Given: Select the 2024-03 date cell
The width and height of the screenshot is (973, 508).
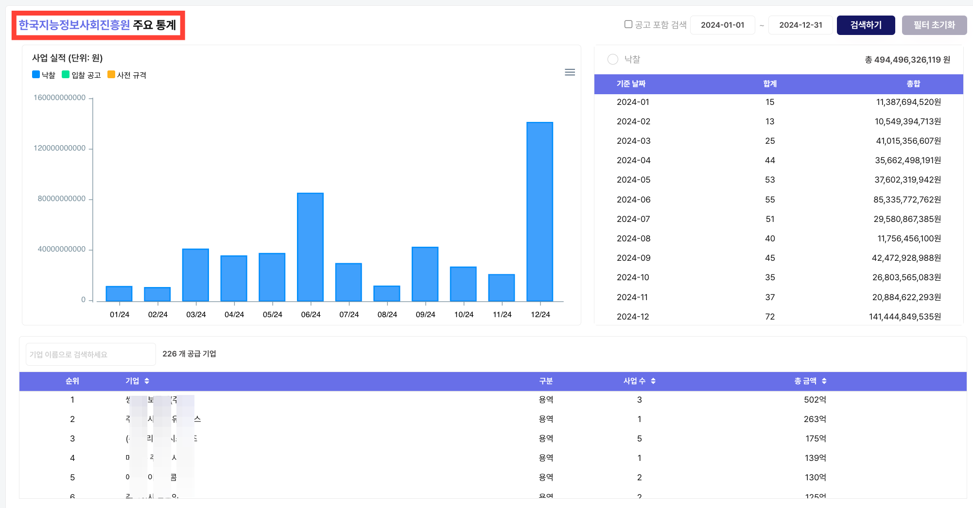Looking at the screenshot, I should [633, 141].
